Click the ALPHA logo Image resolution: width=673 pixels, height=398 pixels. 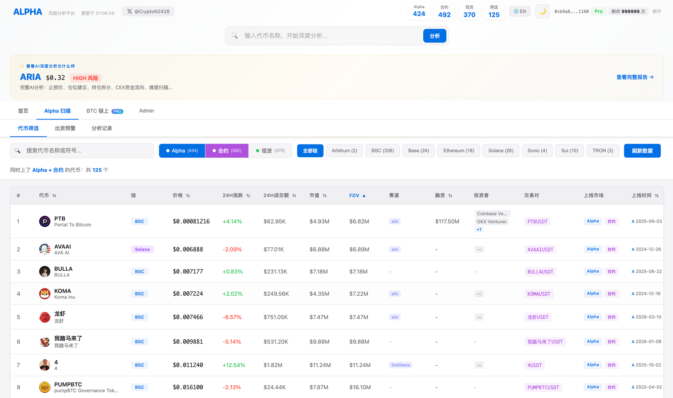[x=28, y=12]
